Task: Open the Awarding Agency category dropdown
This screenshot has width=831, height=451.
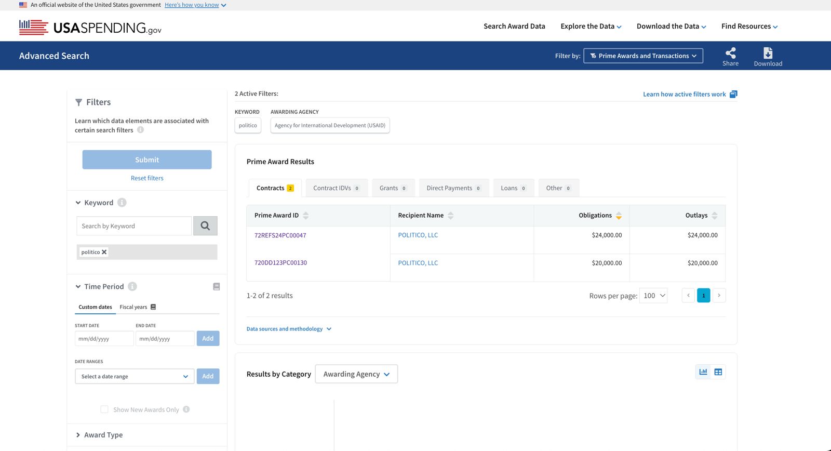Action: [x=356, y=374]
